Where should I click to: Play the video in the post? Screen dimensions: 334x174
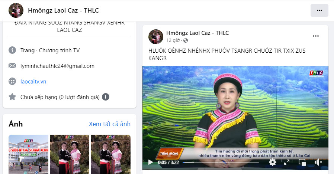pyautogui.click(x=151, y=162)
